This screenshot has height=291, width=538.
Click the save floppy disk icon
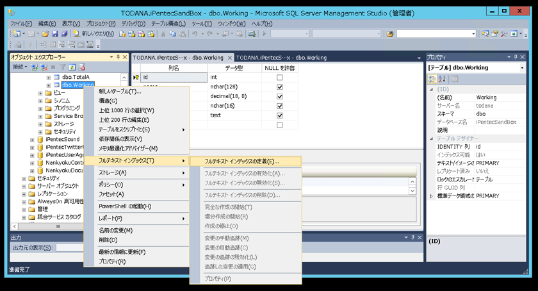click(x=54, y=34)
